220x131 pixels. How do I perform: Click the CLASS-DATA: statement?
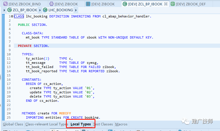click(x=33, y=33)
